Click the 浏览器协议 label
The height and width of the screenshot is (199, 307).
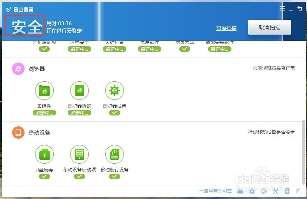(x=79, y=106)
